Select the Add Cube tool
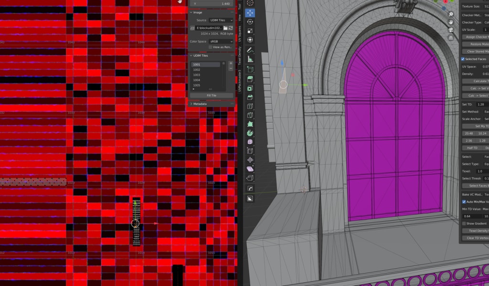The image size is (489, 286). [x=250, y=69]
